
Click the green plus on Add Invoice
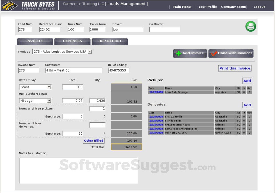[178, 53]
